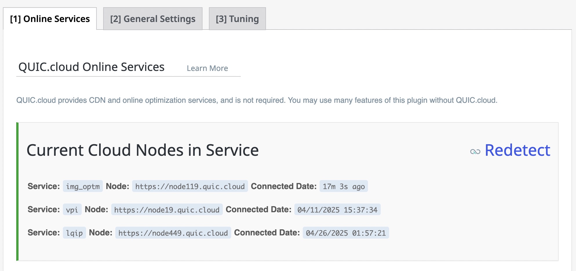Select the vpi service value

click(x=72, y=209)
